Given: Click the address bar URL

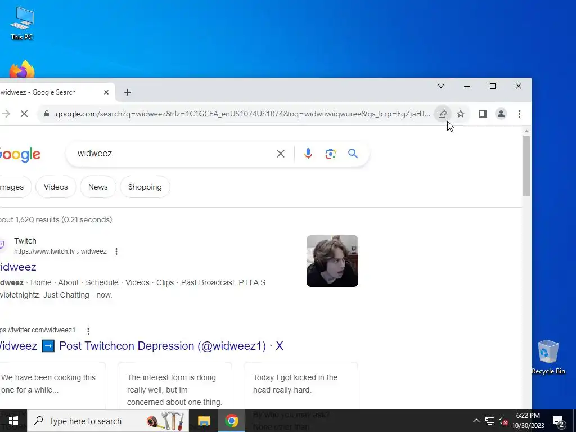Looking at the screenshot, I should (242, 114).
